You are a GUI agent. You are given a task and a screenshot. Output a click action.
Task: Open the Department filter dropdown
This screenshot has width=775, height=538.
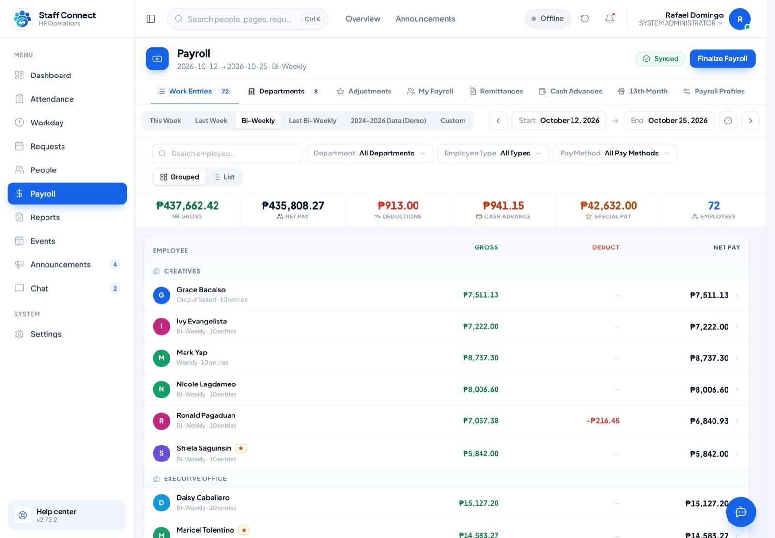[x=370, y=154]
